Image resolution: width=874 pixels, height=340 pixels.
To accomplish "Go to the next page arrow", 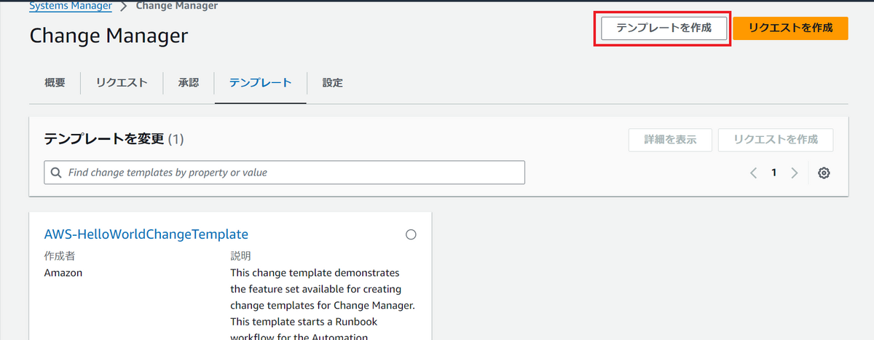I will click(x=795, y=173).
